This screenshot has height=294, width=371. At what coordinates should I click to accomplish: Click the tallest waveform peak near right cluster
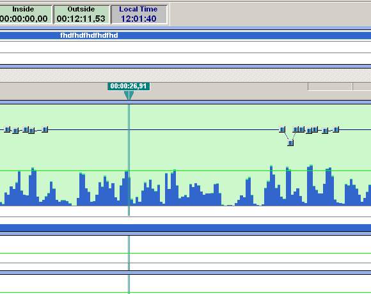click(x=271, y=184)
